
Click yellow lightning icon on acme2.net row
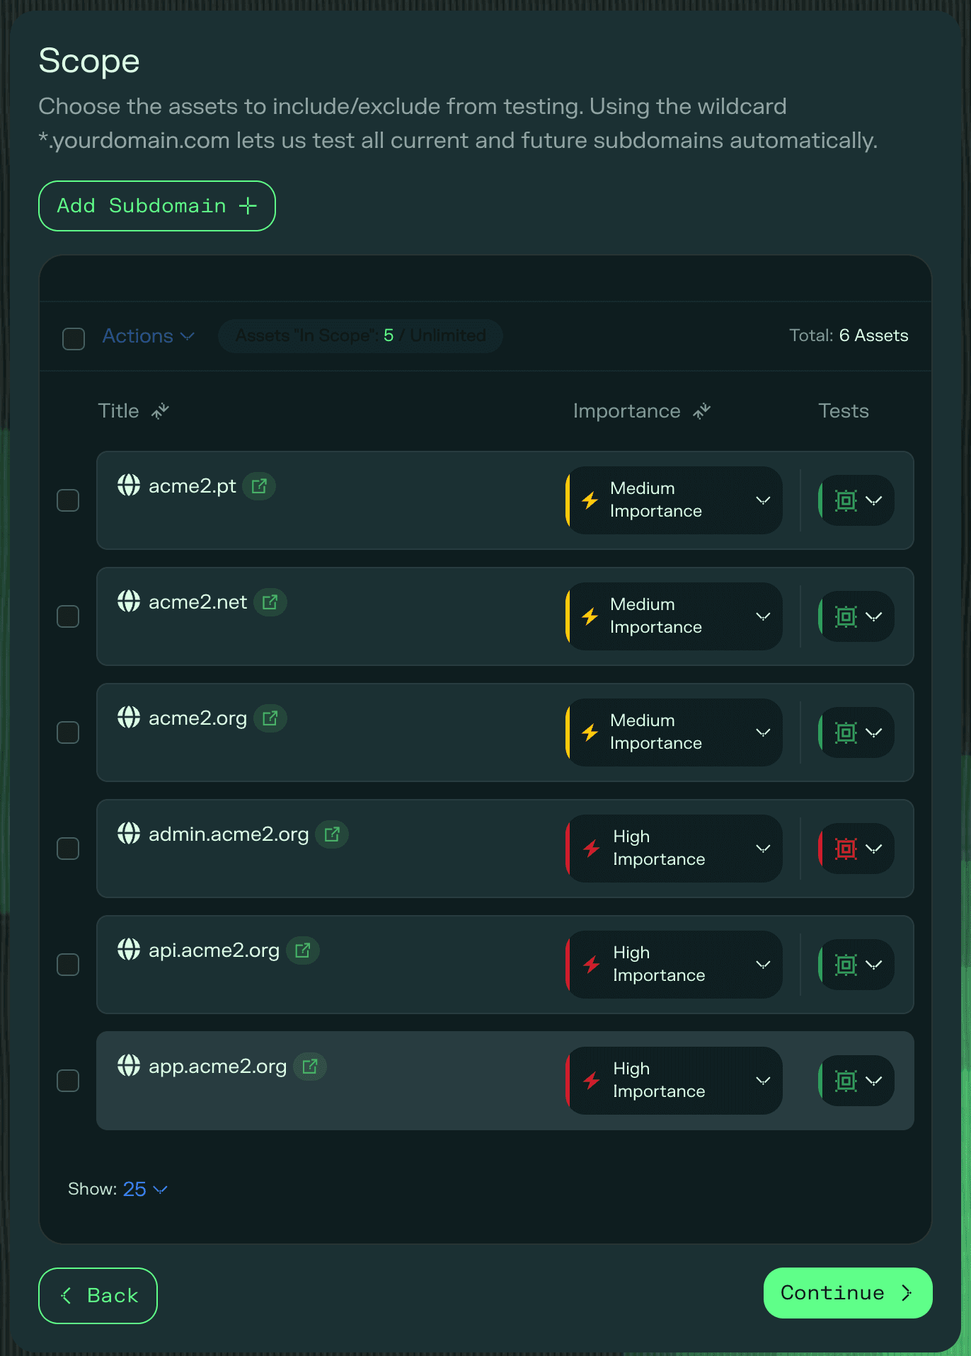(x=590, y=616)
